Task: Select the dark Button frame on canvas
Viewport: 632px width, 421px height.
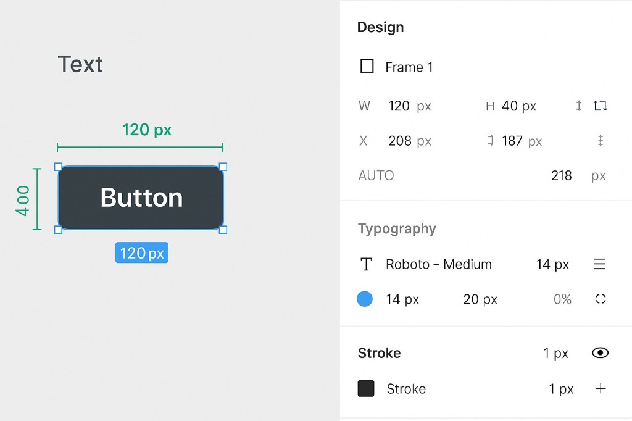Action: pos(141,198)
